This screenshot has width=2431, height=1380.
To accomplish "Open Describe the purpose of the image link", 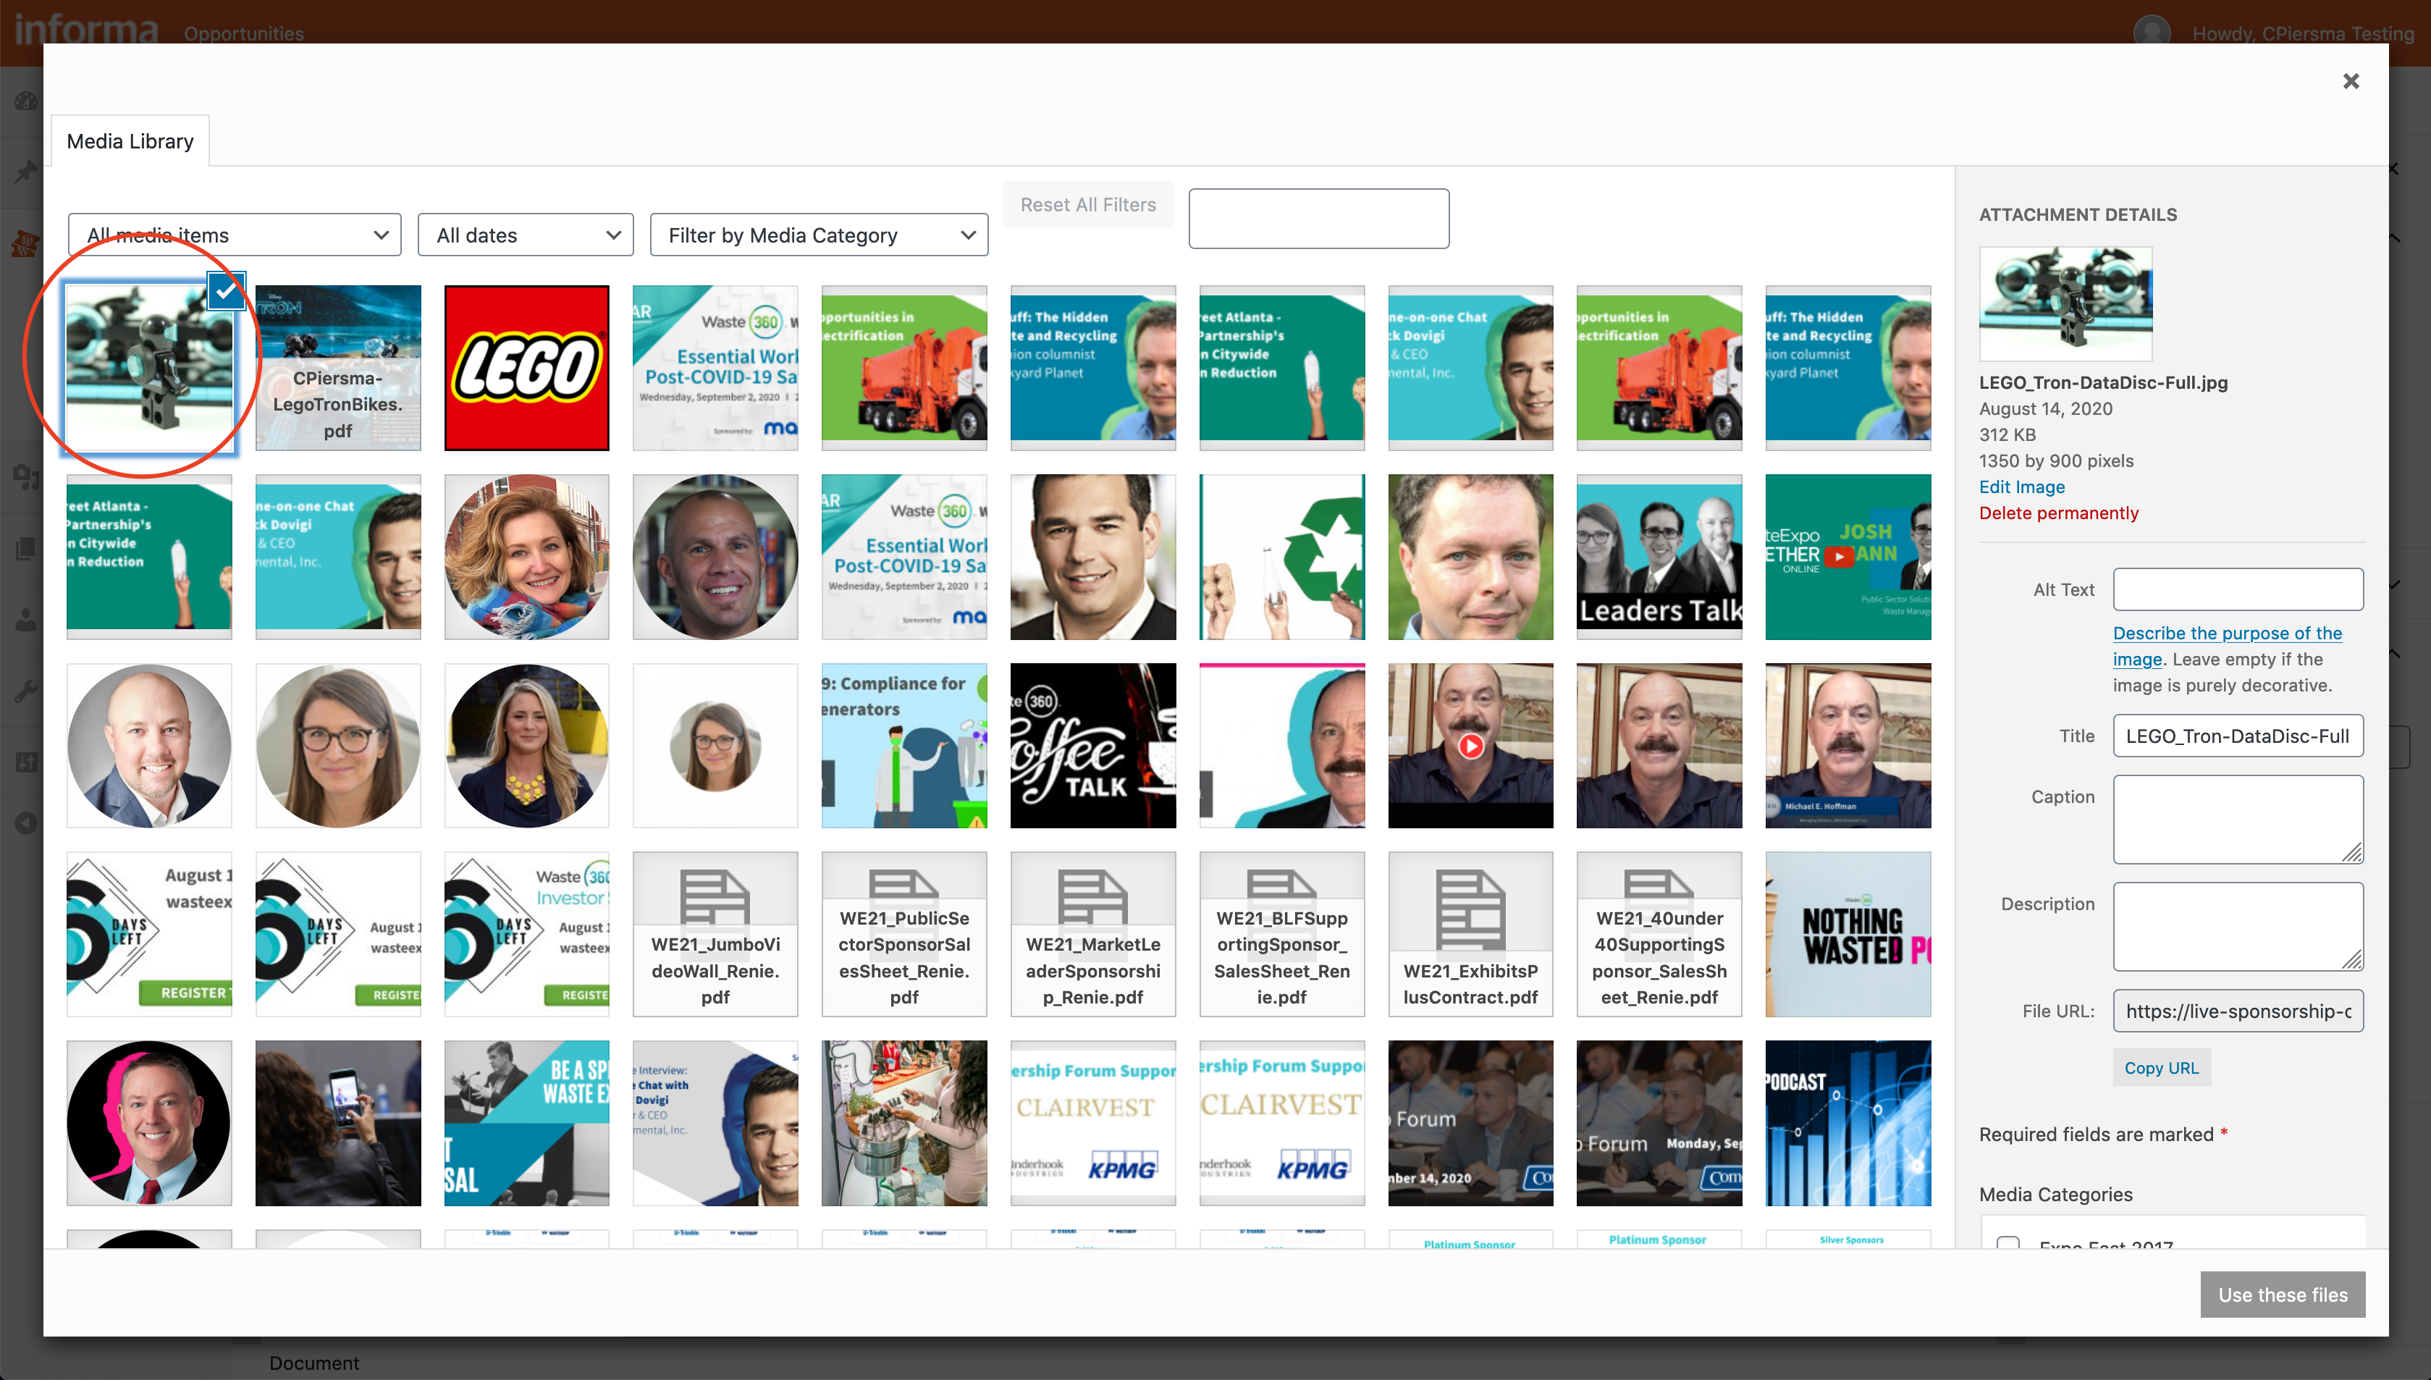I will [2226, 645].
